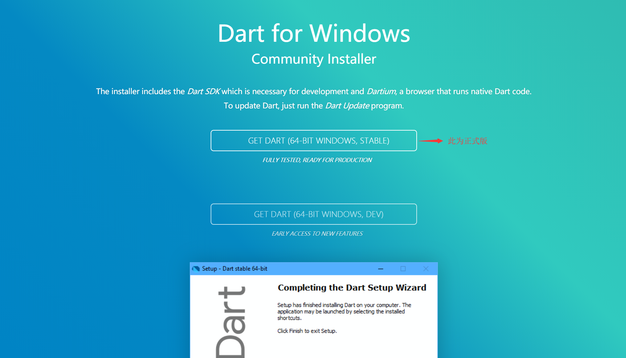Image resolution: width=626 pixels, height=358 pixels.
Task: Click the italic 'Dartium' mention
Action: click(x=380, y=91)
